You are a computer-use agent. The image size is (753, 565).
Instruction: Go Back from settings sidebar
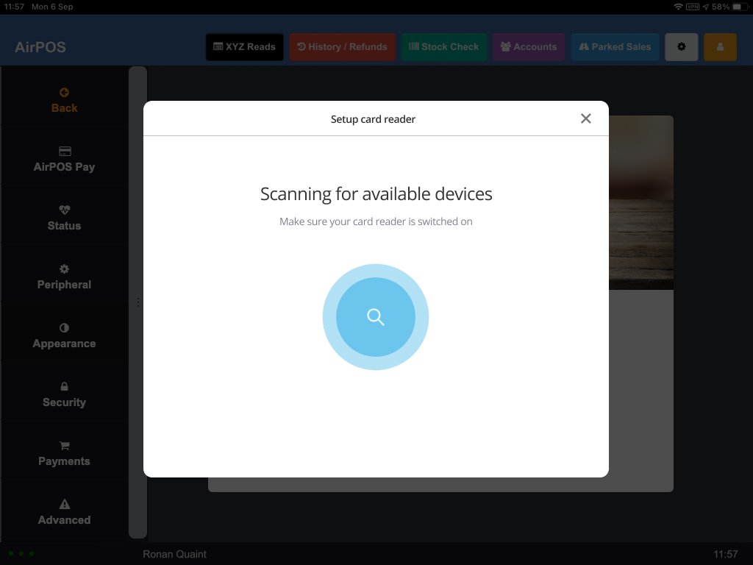tap(64, 100)
